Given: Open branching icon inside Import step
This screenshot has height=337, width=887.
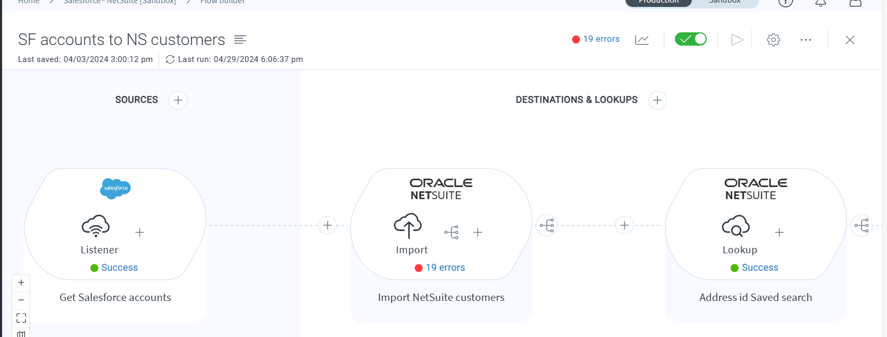Looking at the screenshot, I should (x=451, y=232).
